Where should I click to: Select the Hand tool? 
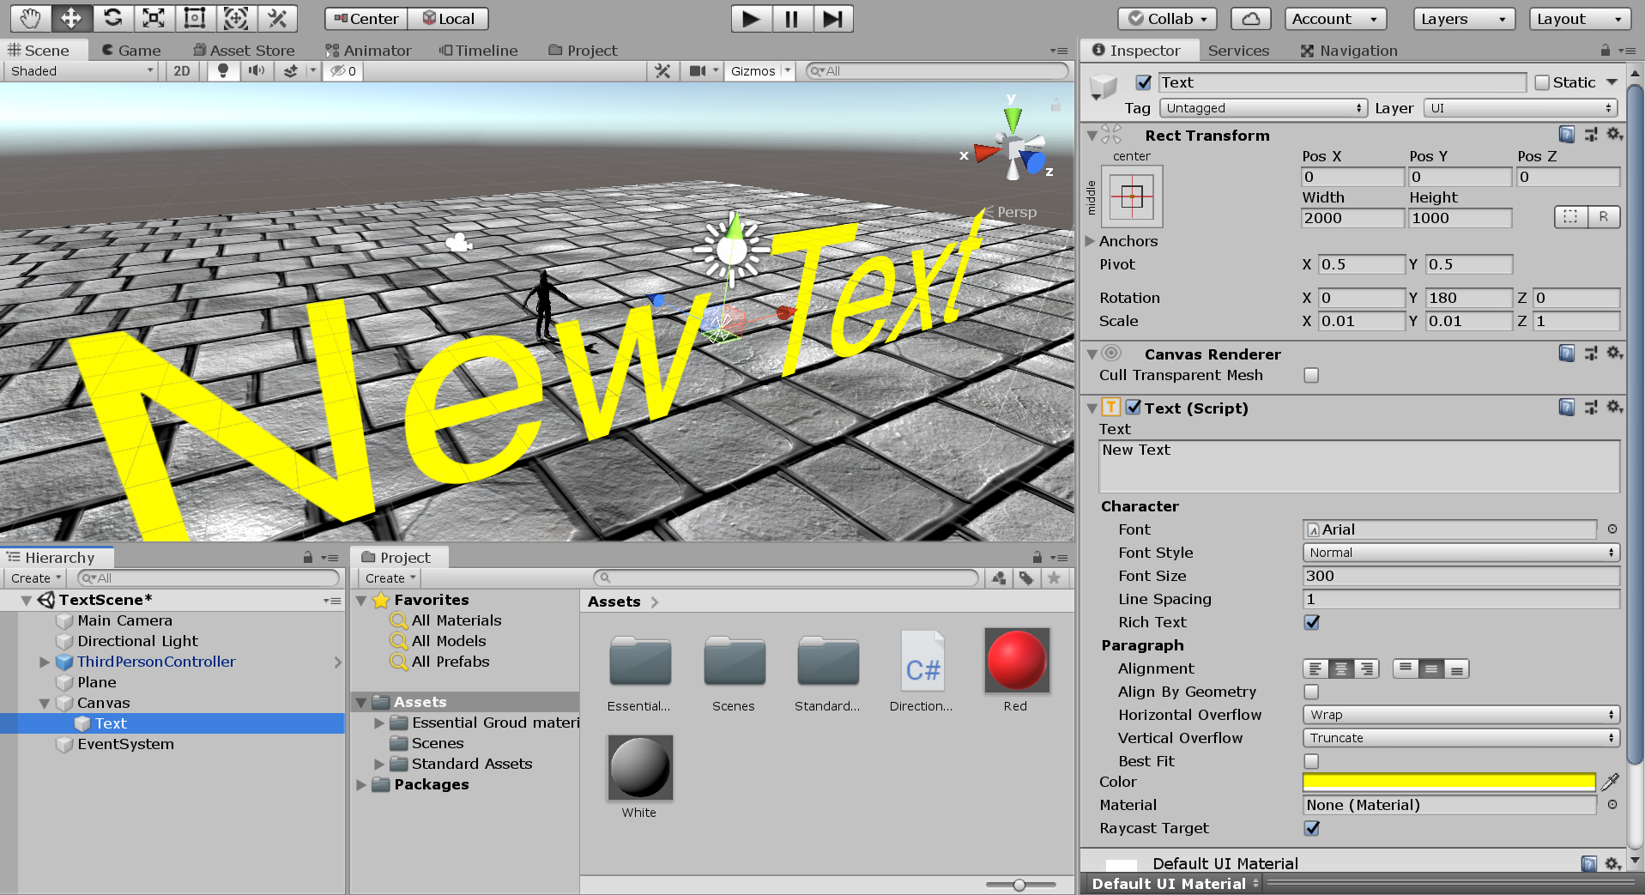point(30,18)
